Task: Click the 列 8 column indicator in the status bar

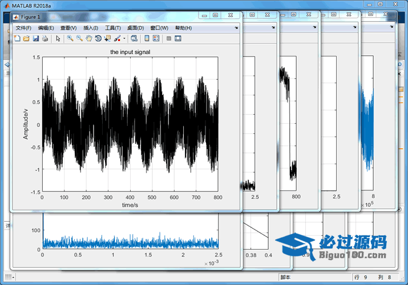Action: [385, 277]
